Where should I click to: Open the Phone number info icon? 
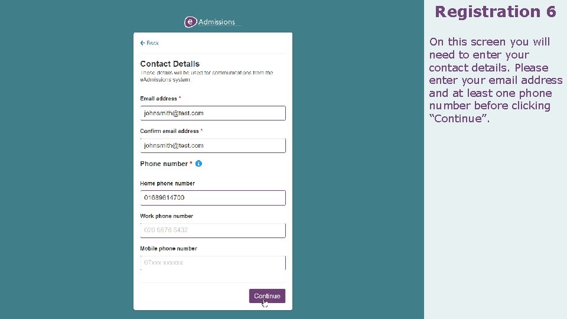click(x=198, y=164)
